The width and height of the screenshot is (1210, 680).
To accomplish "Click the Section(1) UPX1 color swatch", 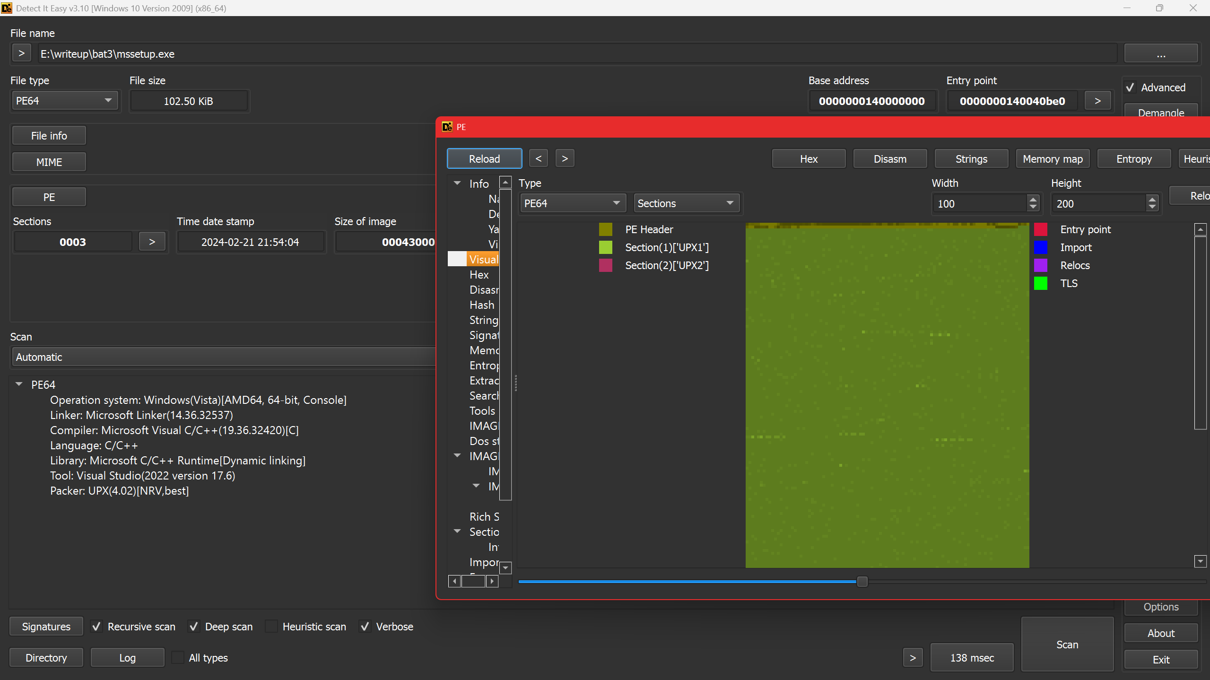I will click(606, 247).
